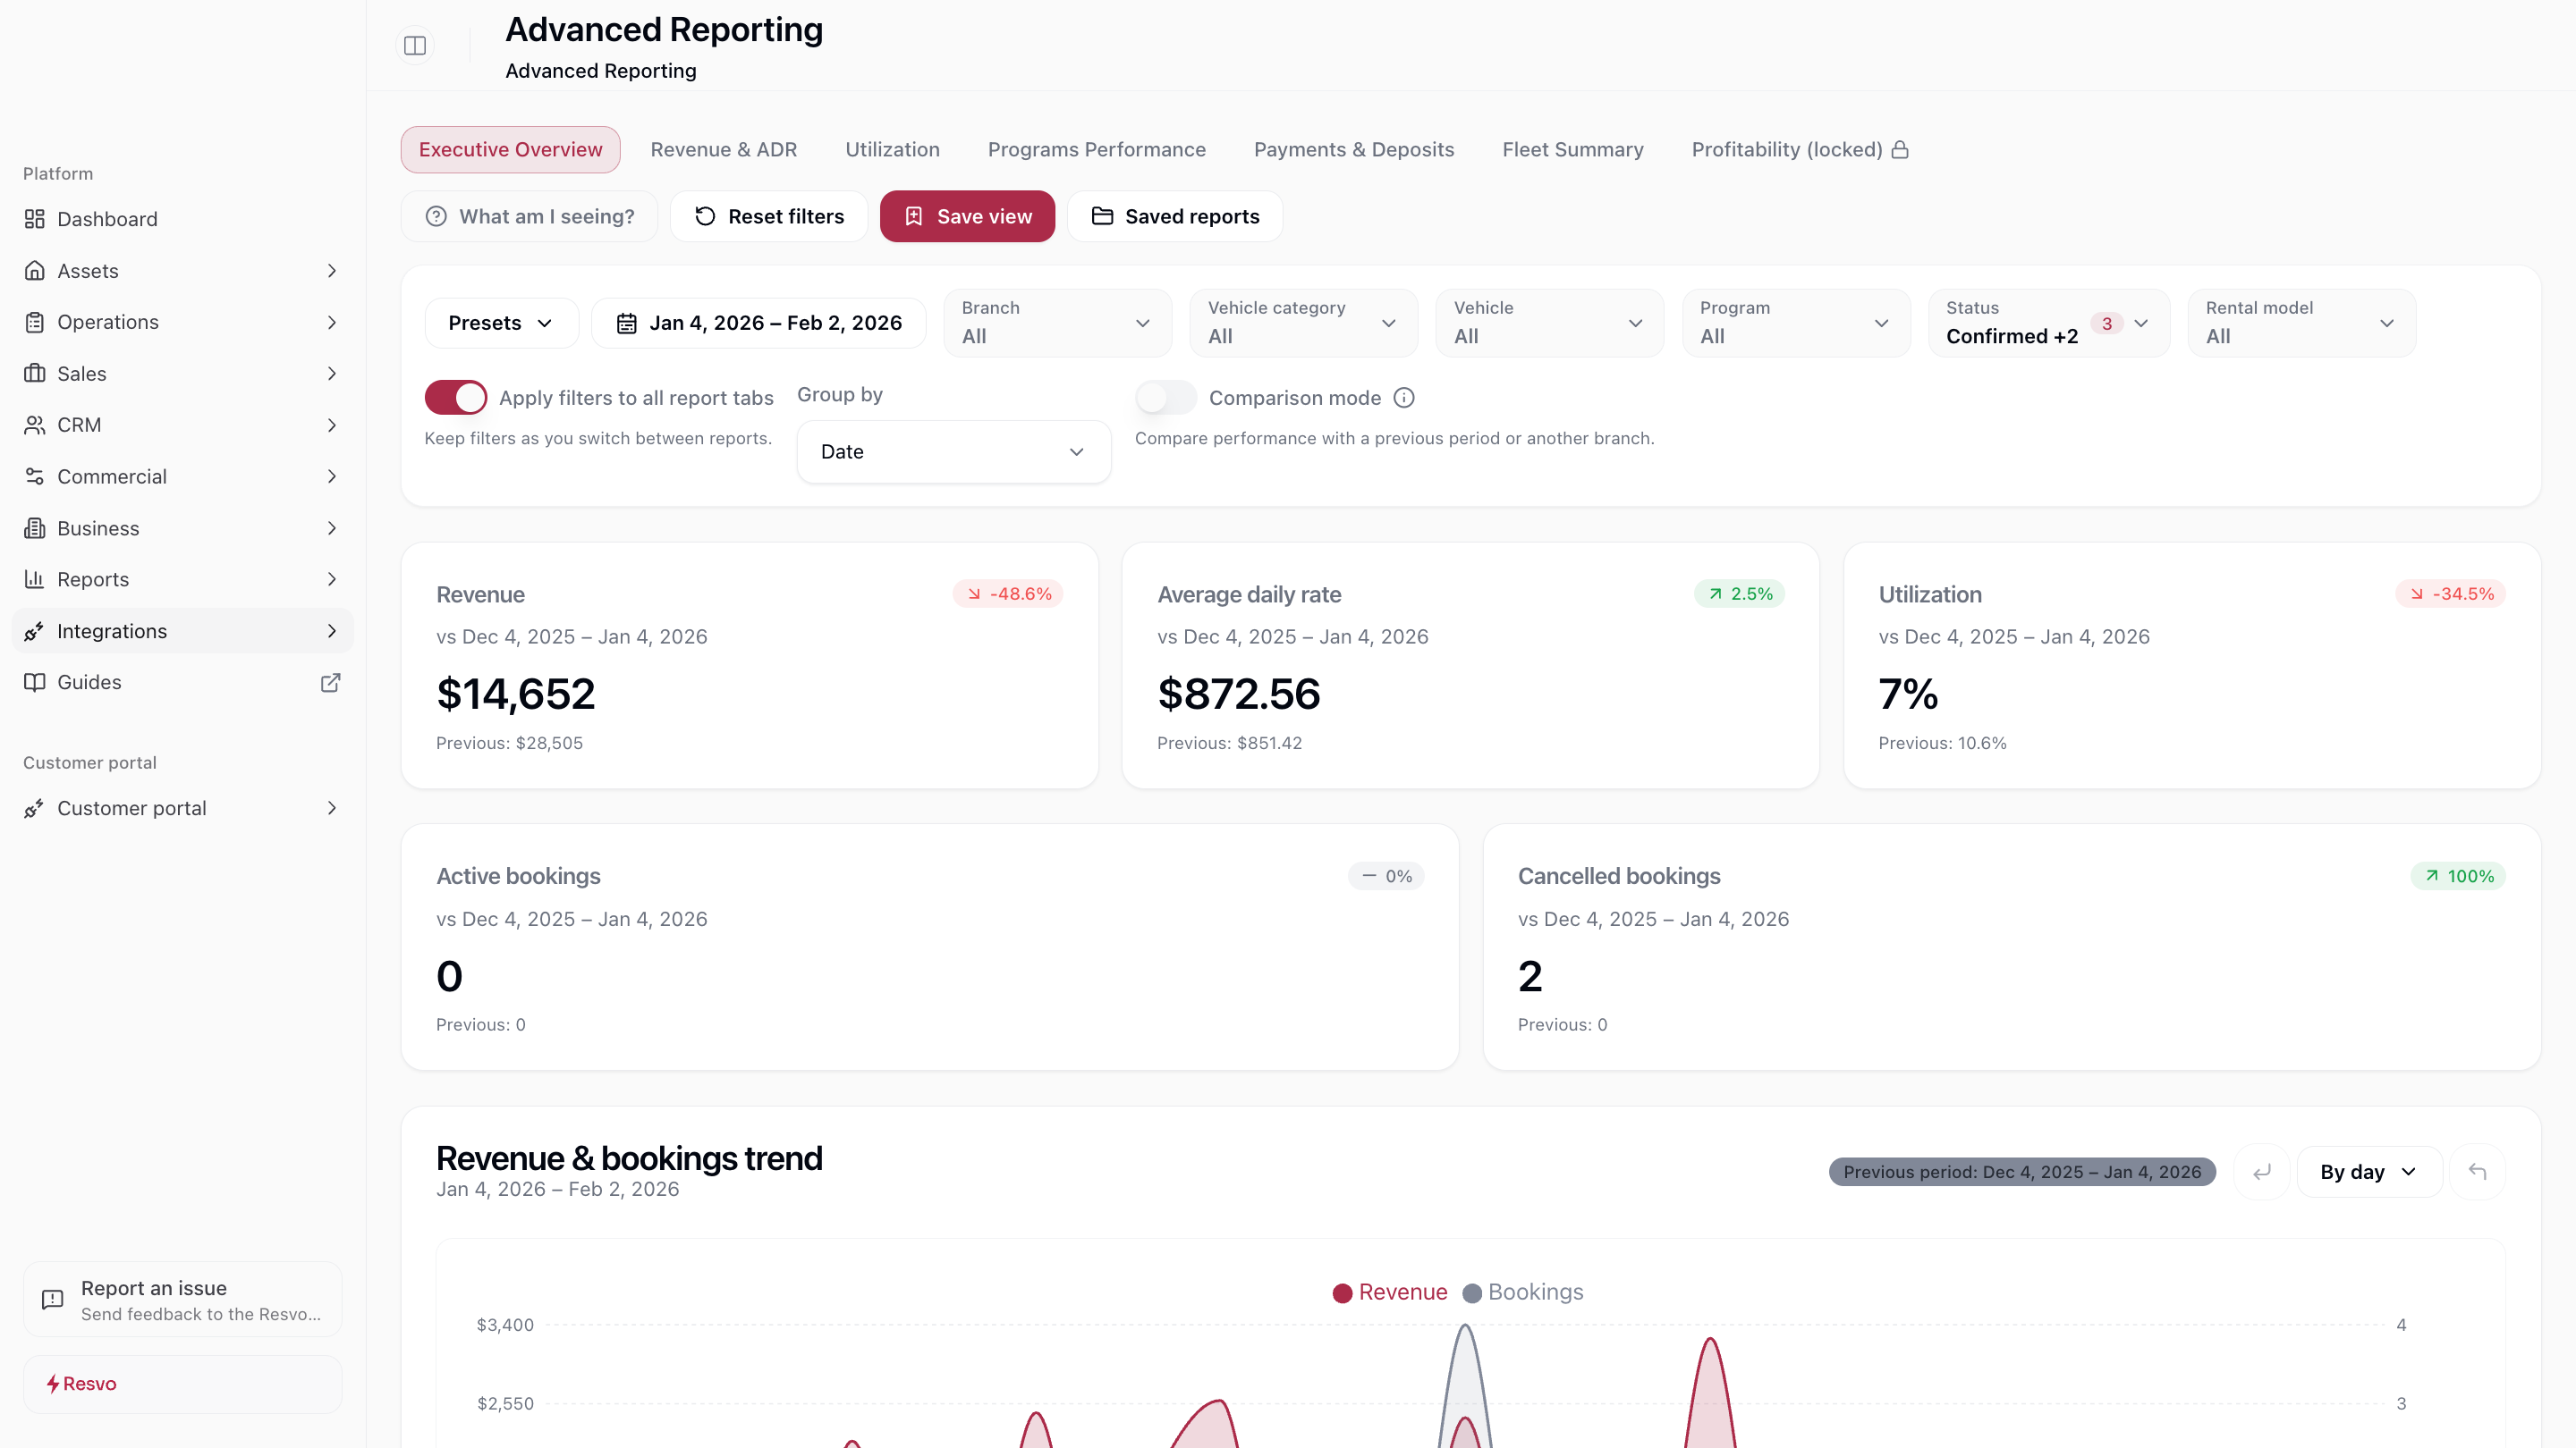
Task: Open Saved reports
Action: tap(1175, 215)
